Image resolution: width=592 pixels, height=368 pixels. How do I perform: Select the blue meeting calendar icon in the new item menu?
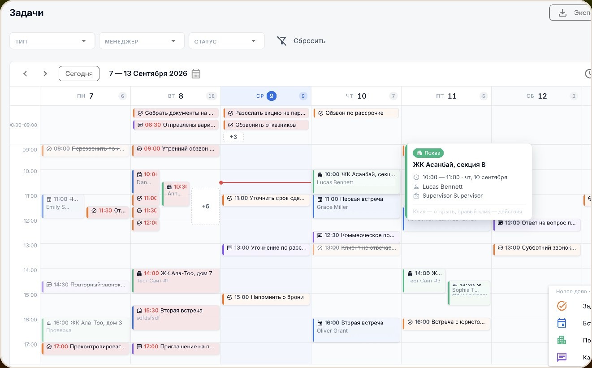pyautogui.click(x=562, y=323)
